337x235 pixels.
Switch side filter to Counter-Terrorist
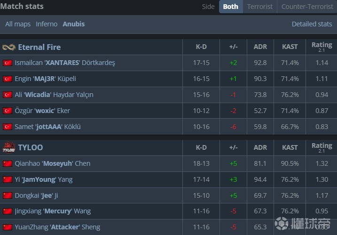306,7
